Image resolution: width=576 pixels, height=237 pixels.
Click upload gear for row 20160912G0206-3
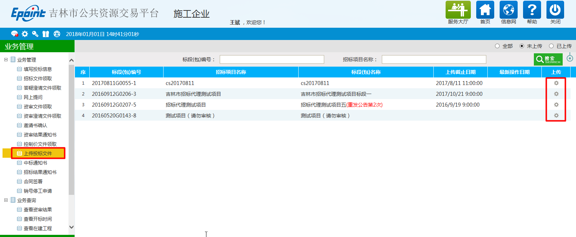coord(556,94)
